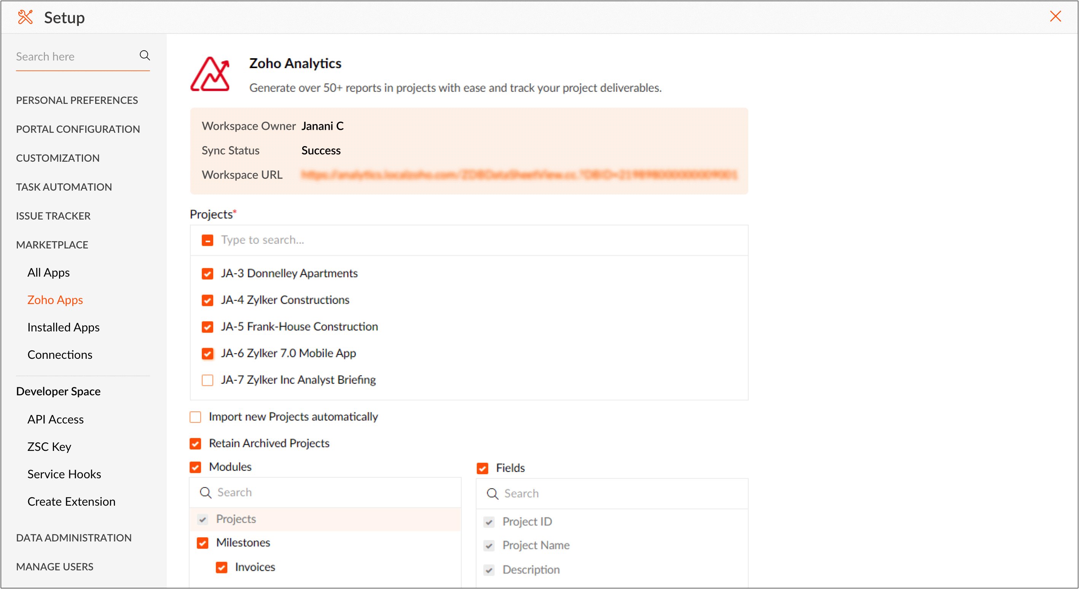Click the Modules search magnifier icon
The width and height of the screenshot is (1079, 589).
click(x=205, y=492)
